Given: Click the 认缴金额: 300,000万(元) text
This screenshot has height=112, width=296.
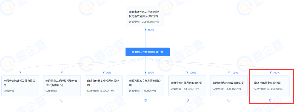Looking at the screenshot, I should (144, 22).
